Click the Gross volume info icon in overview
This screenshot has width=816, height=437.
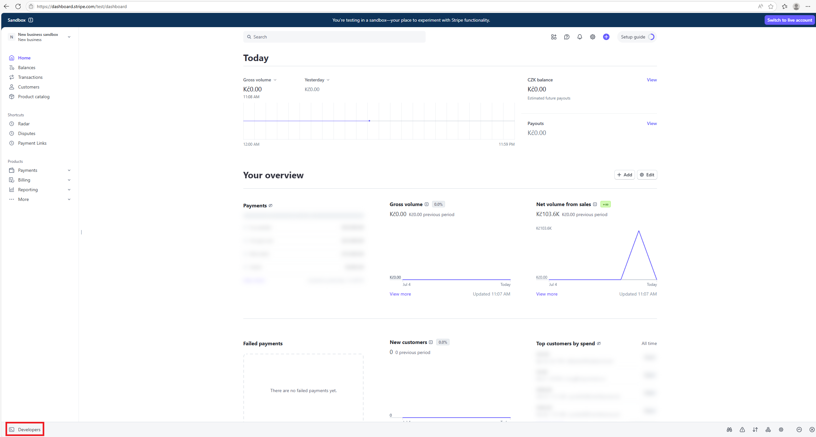click(x=427, y=204)
